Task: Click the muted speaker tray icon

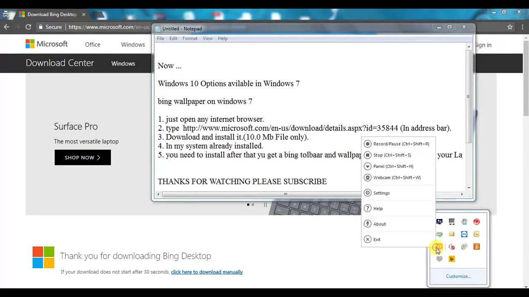Action: (452, 247)
